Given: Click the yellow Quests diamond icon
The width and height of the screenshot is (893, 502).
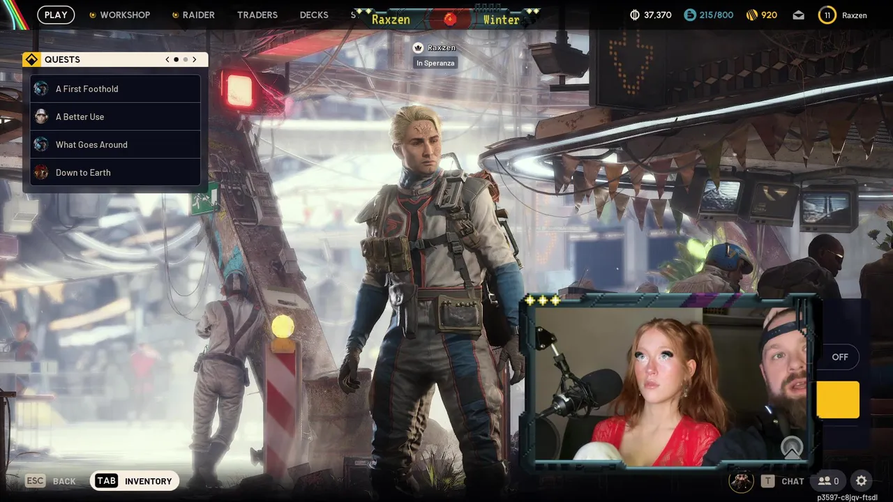Looking at the screenshot, I should pos(31,59).
